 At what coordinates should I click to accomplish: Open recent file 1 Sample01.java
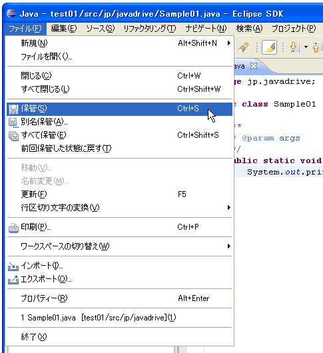(119, 318)
